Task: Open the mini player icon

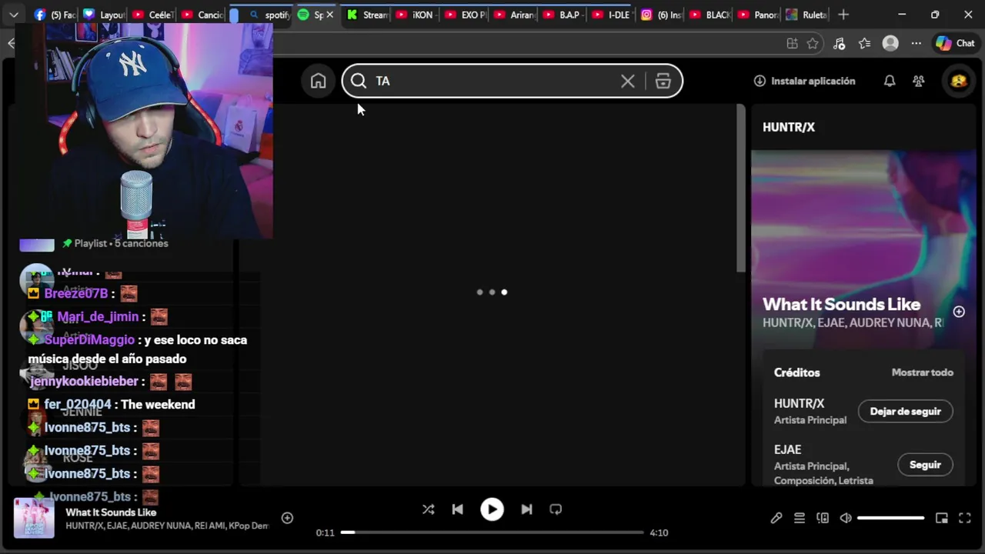Action: [x=941, y=518]
